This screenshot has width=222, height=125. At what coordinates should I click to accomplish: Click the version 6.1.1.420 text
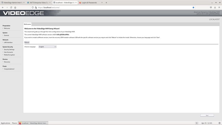[x=61, y=34]
